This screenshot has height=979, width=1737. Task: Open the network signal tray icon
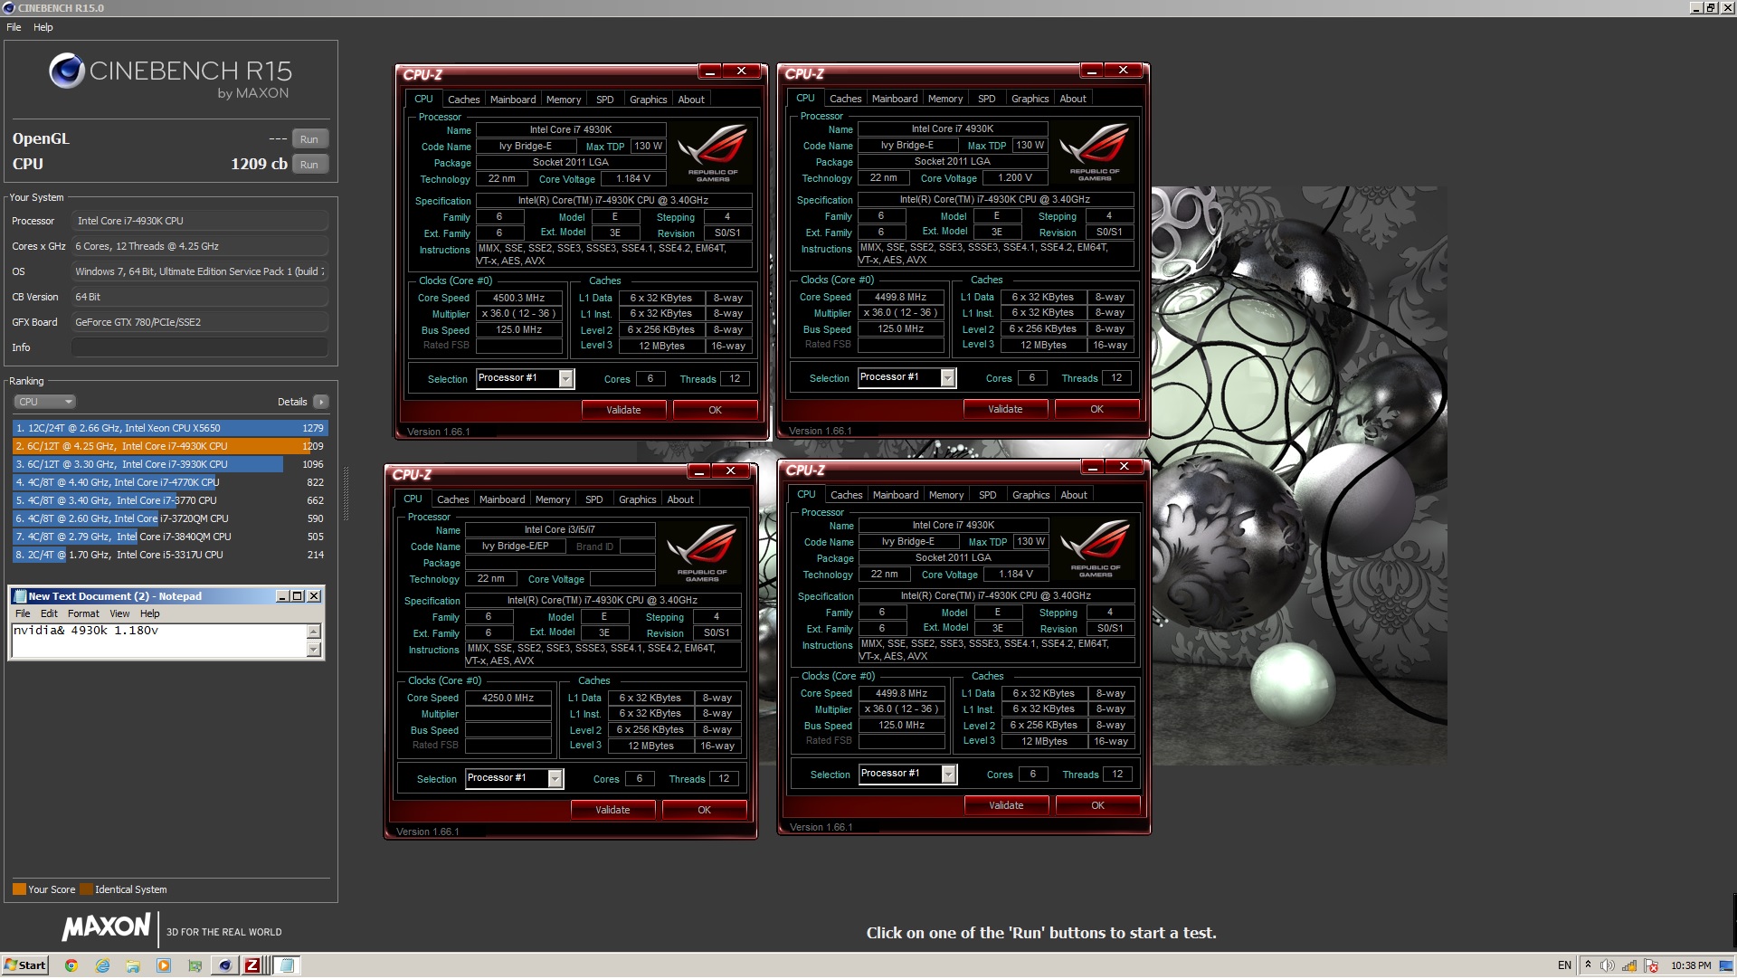point(1629,966)
